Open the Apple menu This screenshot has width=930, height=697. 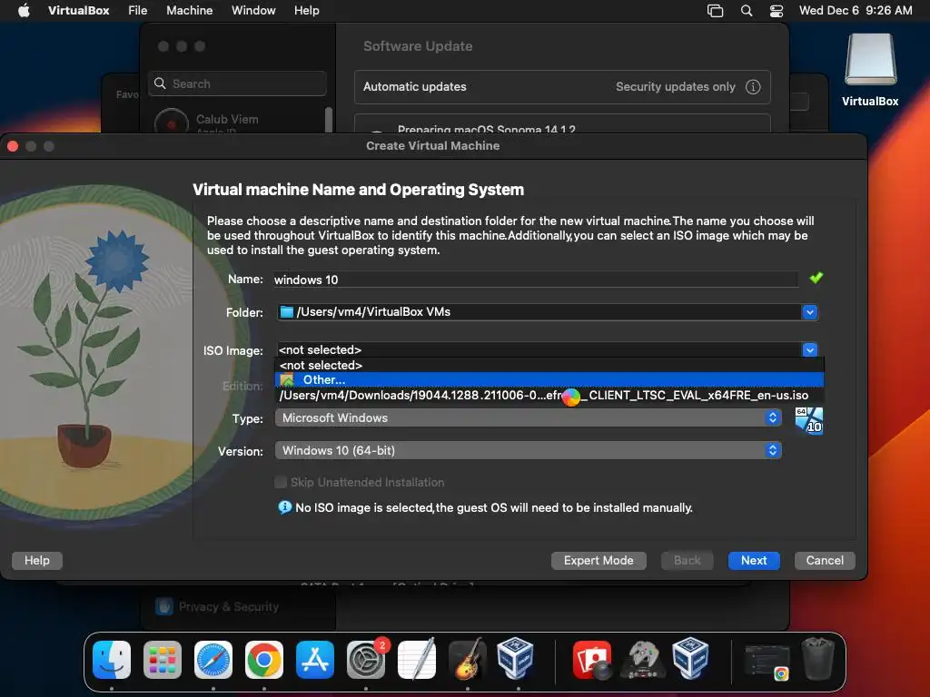tap(24, 10)
